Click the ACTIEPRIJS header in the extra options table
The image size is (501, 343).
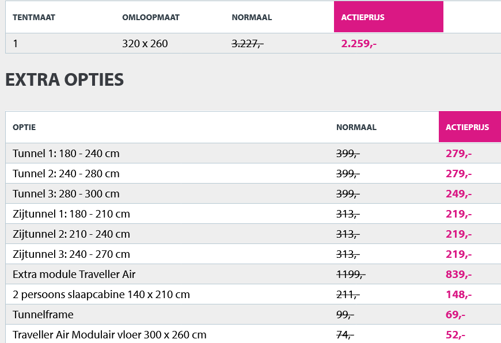point(467,127)
